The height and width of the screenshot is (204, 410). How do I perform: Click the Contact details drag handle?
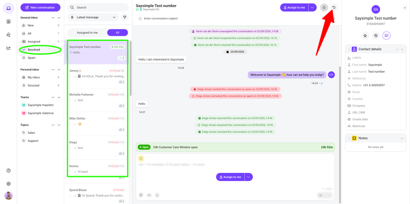(x=349, y=49)
